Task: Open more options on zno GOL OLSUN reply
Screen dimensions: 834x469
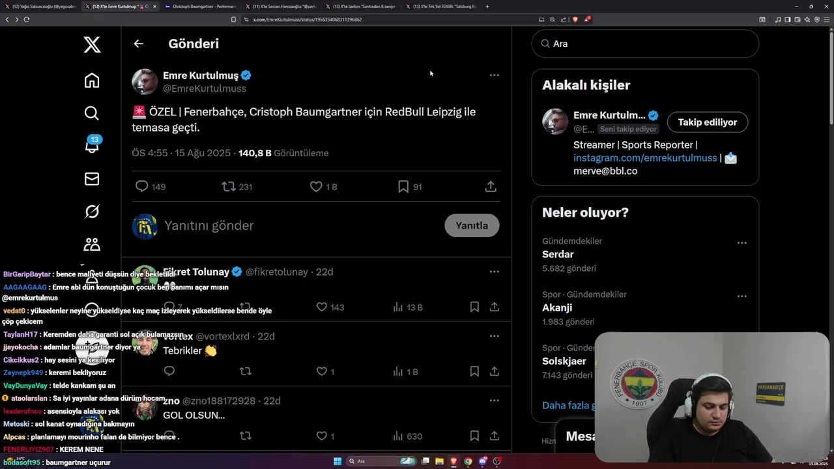Action: click(x=495, y=401)
